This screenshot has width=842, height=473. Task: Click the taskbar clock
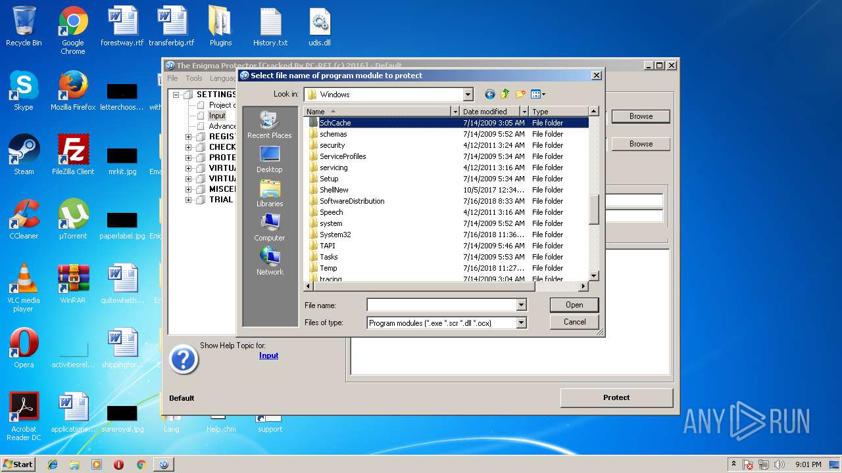coord(808,464)
